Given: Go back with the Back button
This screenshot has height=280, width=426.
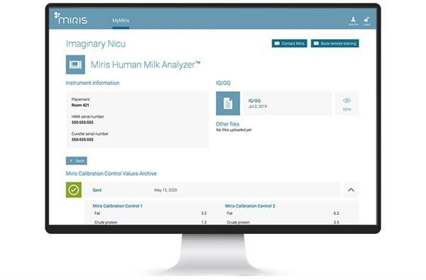Looking at the screenshot, I should [x=77, y=161].
